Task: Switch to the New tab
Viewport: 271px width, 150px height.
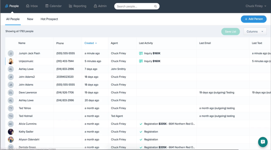Action: pos(30,19)
